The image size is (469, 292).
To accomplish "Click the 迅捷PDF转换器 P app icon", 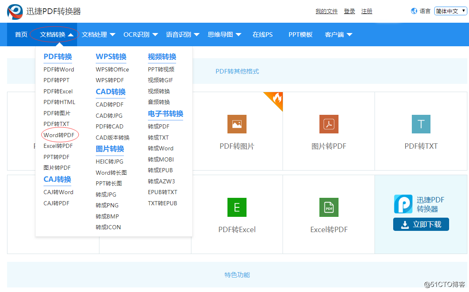I will pos(403,204).
